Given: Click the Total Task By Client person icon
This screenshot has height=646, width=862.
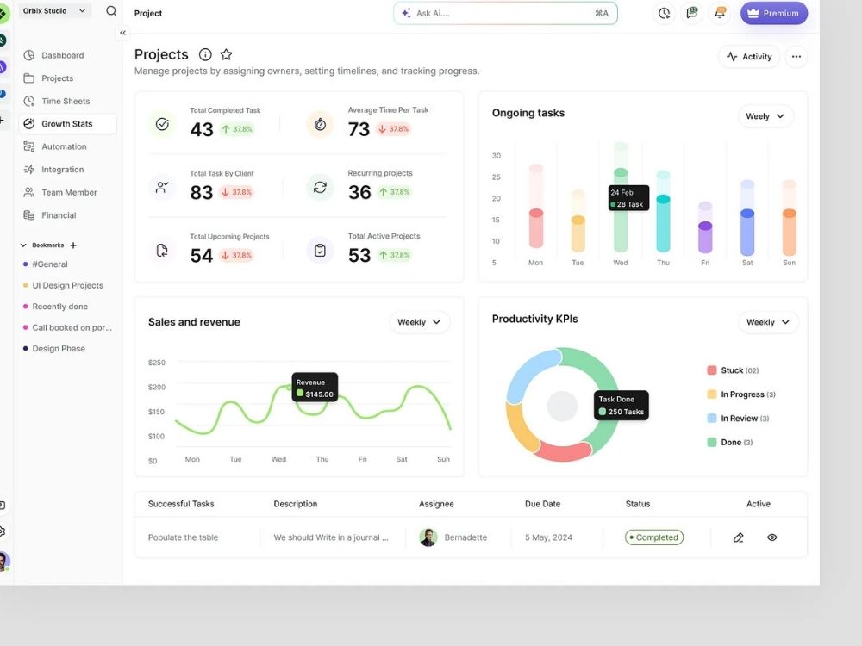Looking at the screenshot, I should [x=162, y=187].
